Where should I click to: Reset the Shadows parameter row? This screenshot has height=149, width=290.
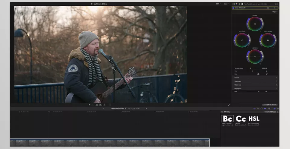pos(276,81)
